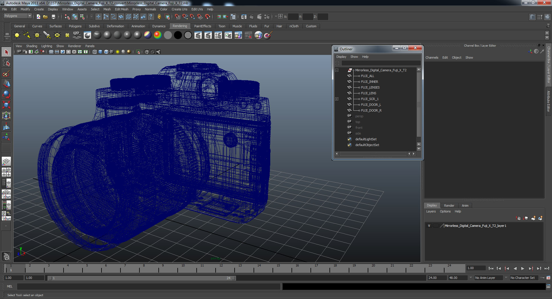
Task: Click the auto keyframe key icon
Action: [542, 278]
